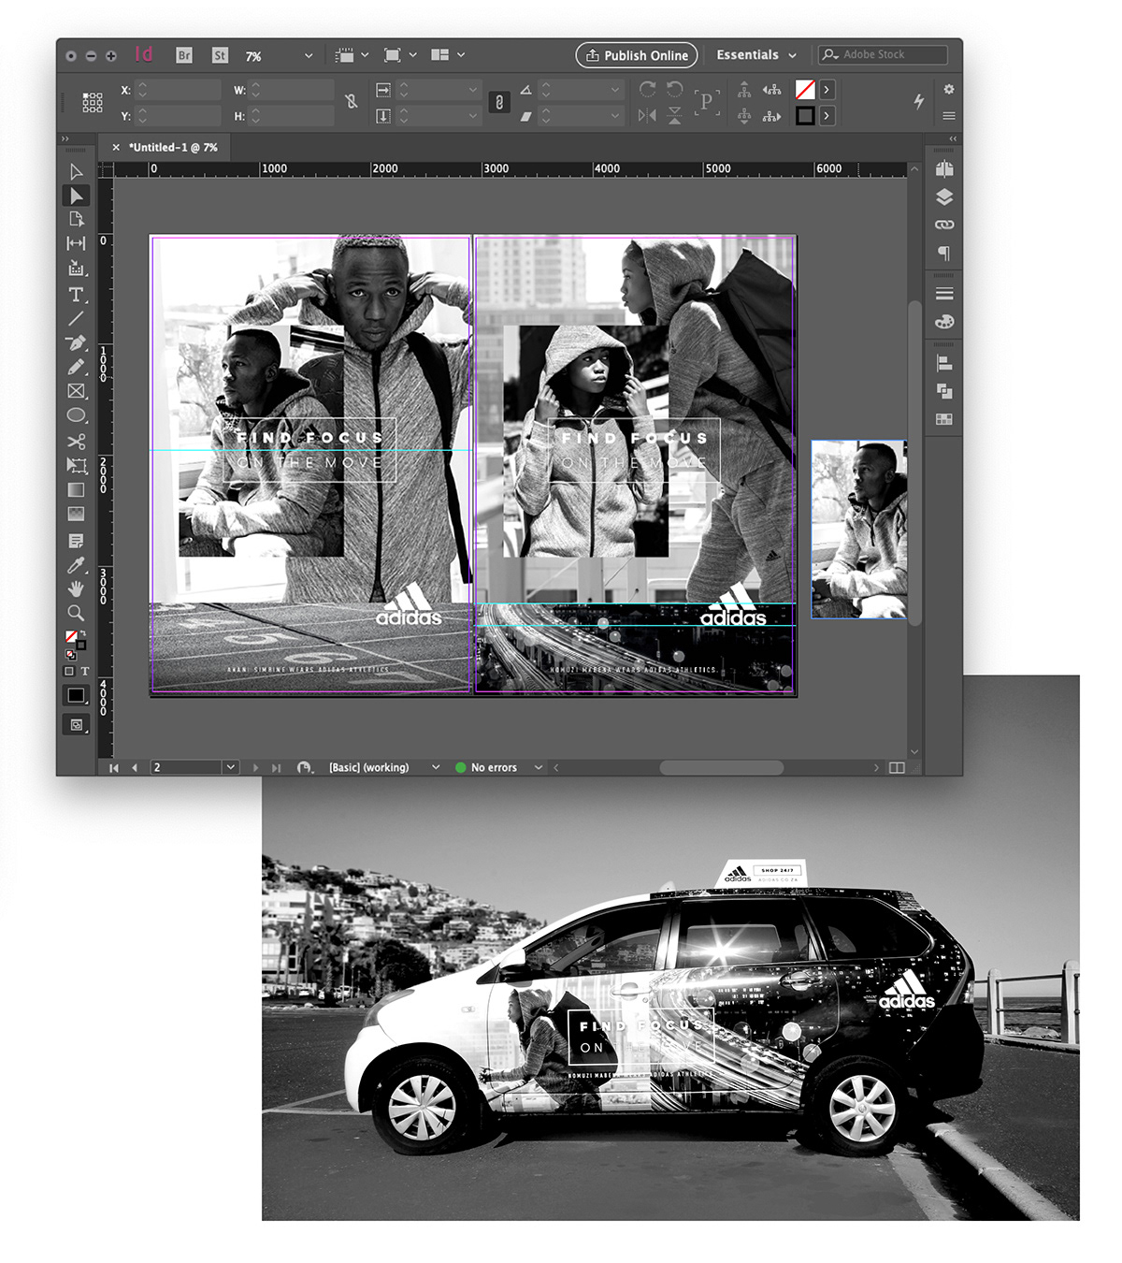Rotate 90 degrees clockwise

(647, 90)
